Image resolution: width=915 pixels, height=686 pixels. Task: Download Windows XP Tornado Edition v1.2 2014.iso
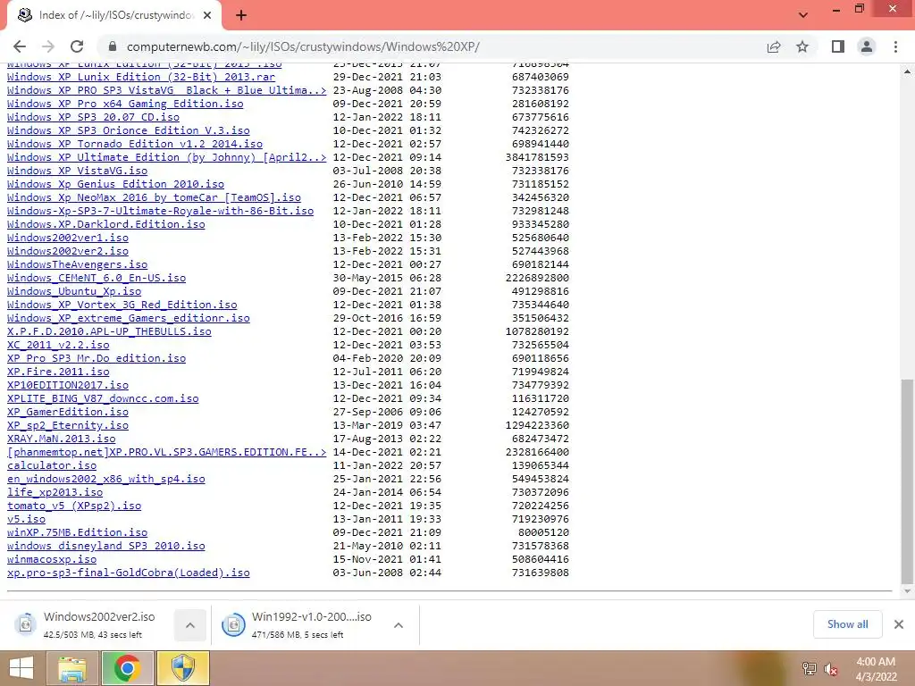(x=135, y=144)
